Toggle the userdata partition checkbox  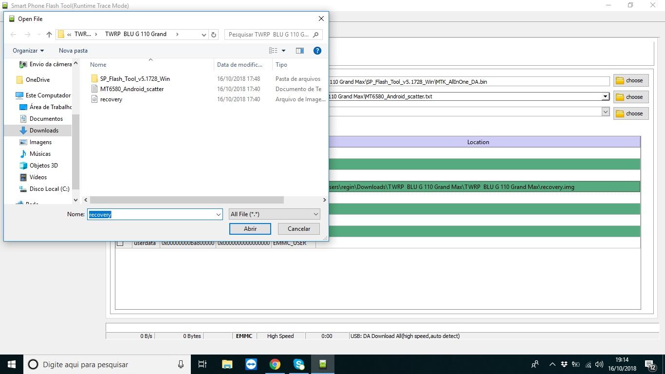(120, 243)
